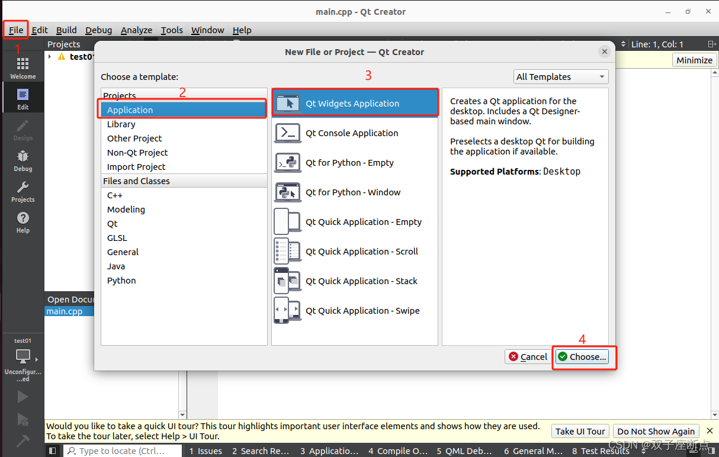Select Qt for Python - Window icon
Image resolution: width=719 pixels, height=457 pixels.
coord(288,192)
